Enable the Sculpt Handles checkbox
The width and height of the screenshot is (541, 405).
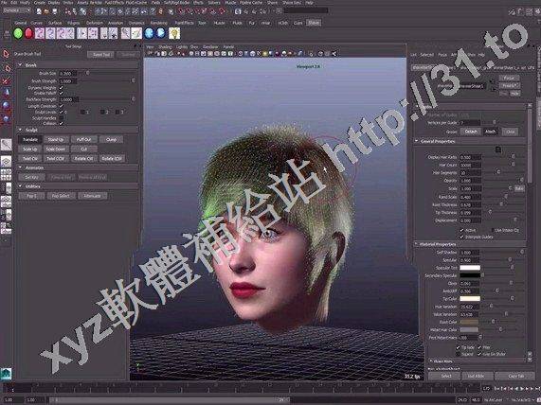click(x=61, y=117)
